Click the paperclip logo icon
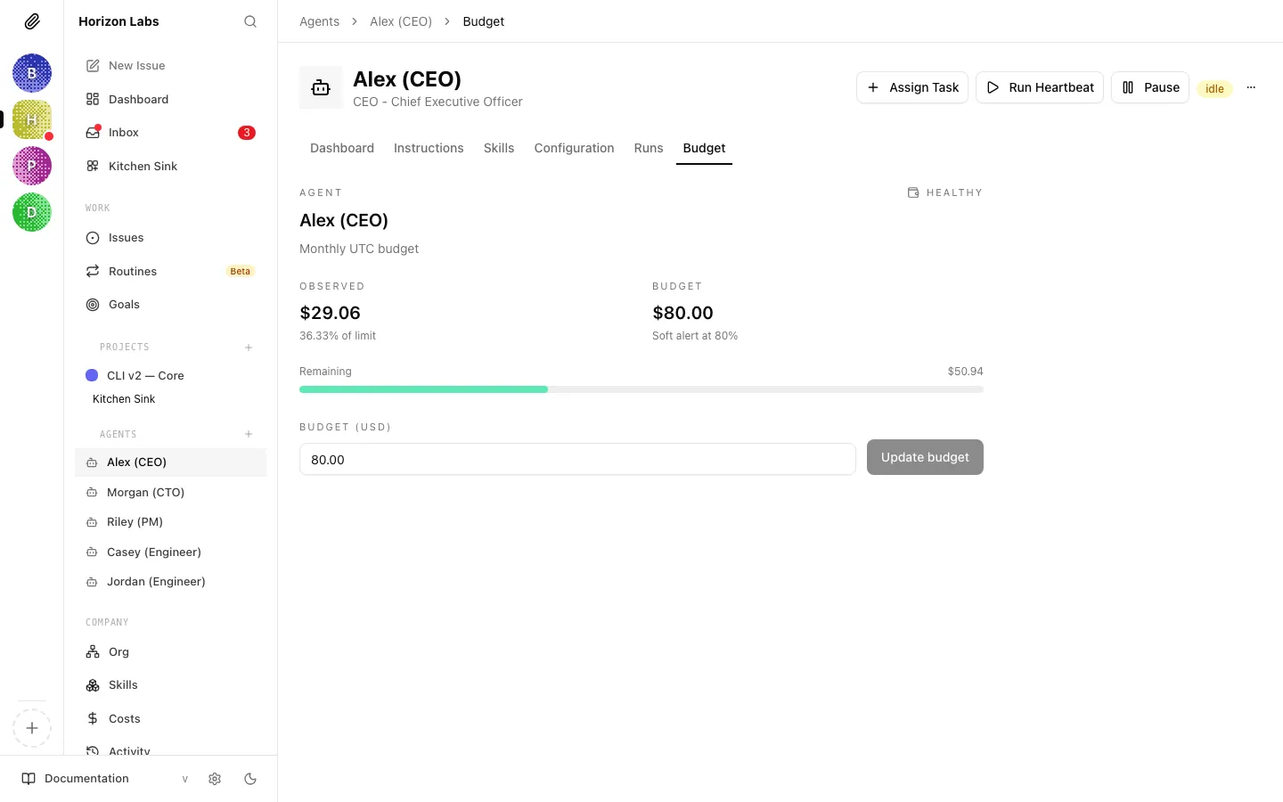This screenshot has width=1283, height=802. coord(32,21)
